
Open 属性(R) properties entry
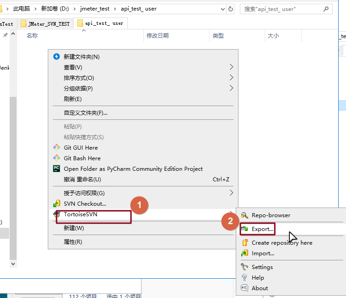[x=143, y=242]
